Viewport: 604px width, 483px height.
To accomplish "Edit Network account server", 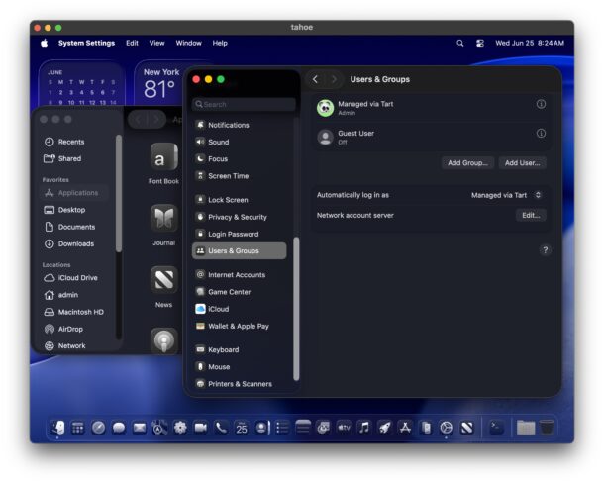I will (531, 216).
